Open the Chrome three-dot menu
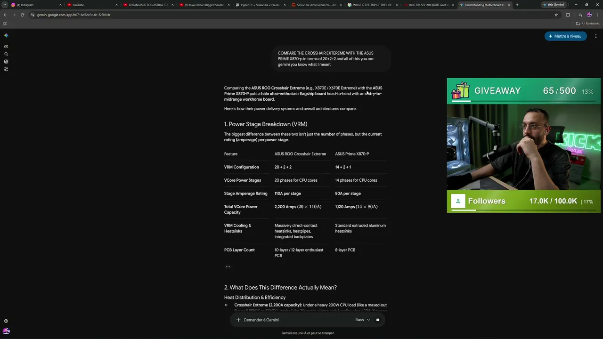The image size is (603, 339). click(597, 15)
